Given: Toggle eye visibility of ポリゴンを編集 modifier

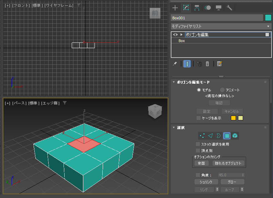Looking at the screenshot, I should click(175, 35).
